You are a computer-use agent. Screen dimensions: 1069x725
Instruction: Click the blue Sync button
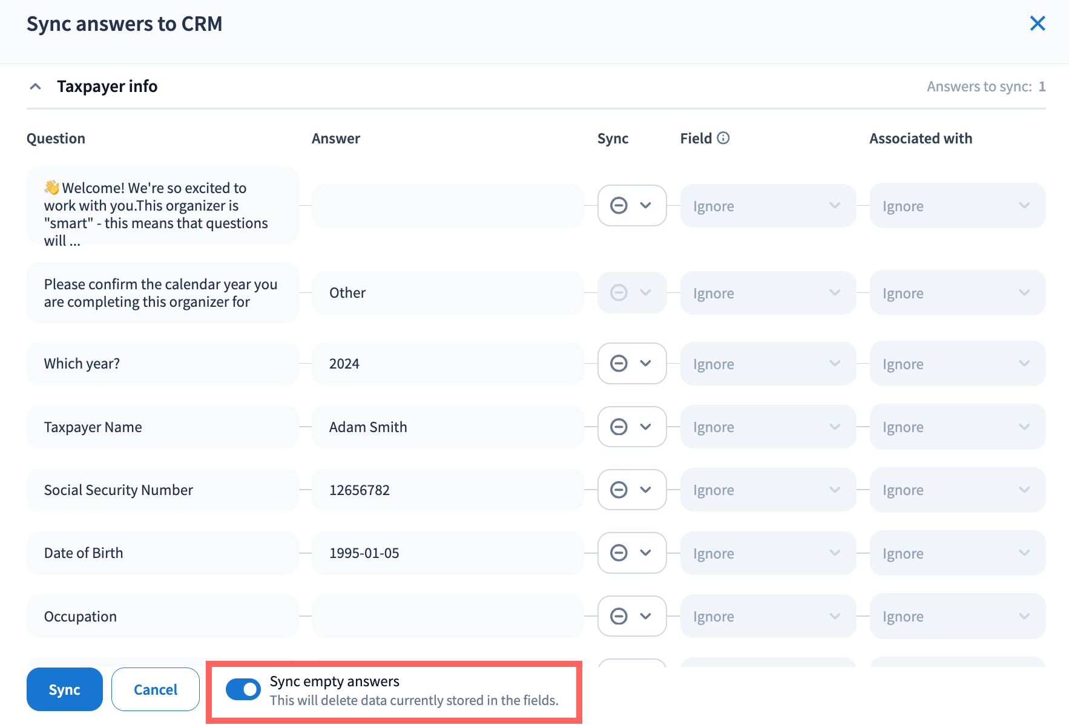click(64, 689)
